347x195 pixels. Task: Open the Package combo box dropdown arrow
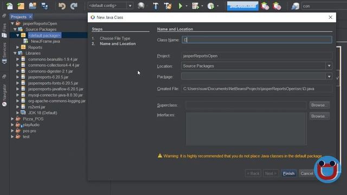coord(329,76)
